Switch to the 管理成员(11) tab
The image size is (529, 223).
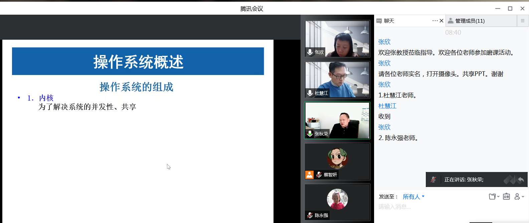tap(470, 21)
